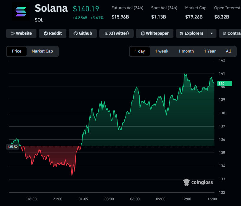The image size is (241, 206).
Task: Click the Github octocat icon
Action: click(x=75, y=33)
